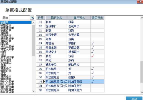Click the grid's scroll-up arrow at right
This screenshot has width=143, height=100.
142,18
